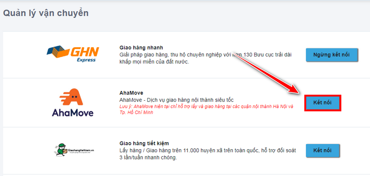
Task: Click the Giaohangtietkiem.vn logo
Action: 74,150
